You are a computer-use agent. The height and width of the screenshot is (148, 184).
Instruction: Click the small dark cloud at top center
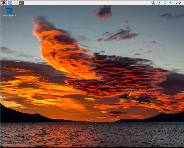pos(103,12)
